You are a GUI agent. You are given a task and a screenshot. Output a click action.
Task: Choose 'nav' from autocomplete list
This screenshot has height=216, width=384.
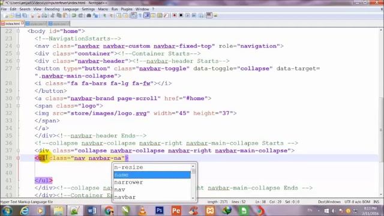click(152, 190)
